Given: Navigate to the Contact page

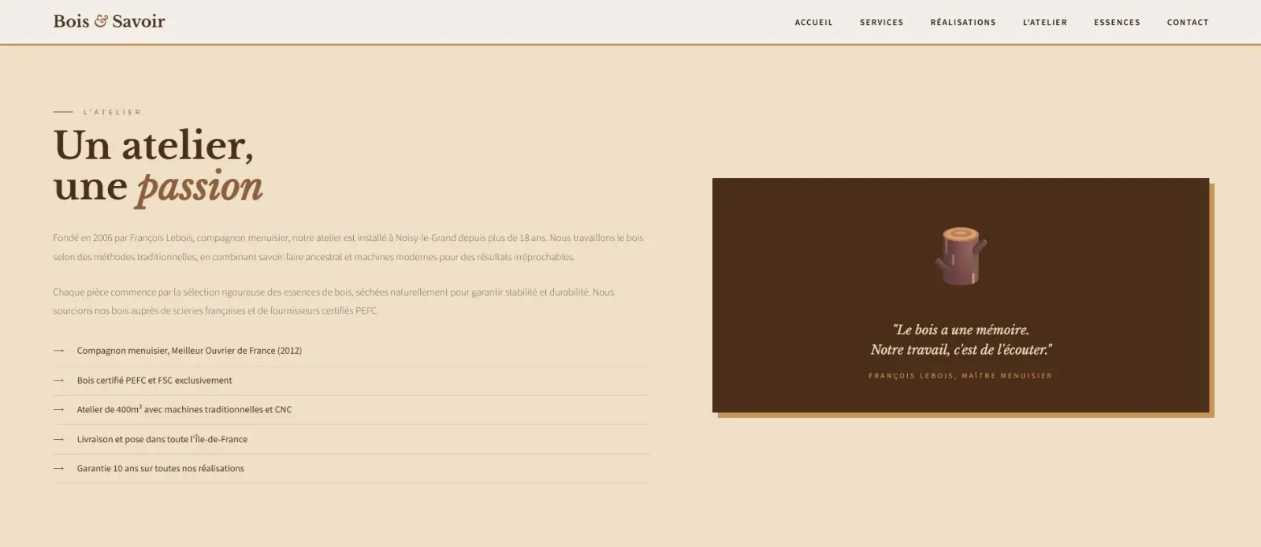Looking at the screenshot, I should click(1188, 22).
